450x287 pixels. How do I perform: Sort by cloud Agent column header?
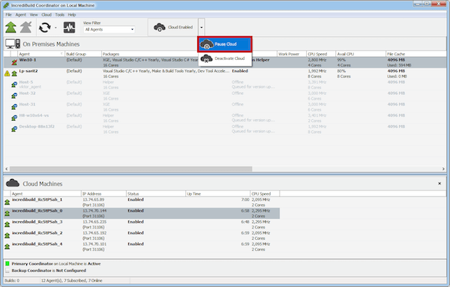coord(46,194)
